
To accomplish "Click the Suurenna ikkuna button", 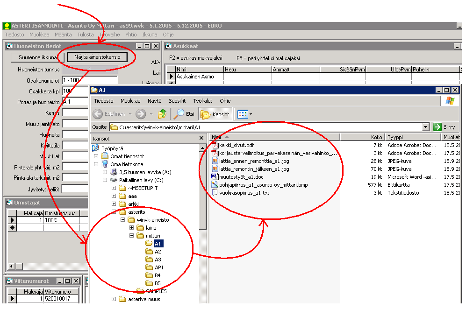I will (x=37, y=57).
